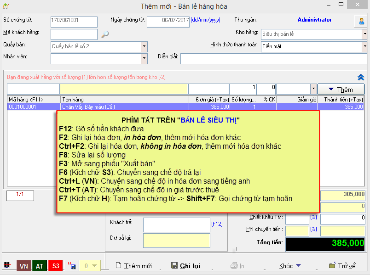The image size is (370, 275).
Task: Expand the Nhân viên dropdown
Action: pos(144,58)
